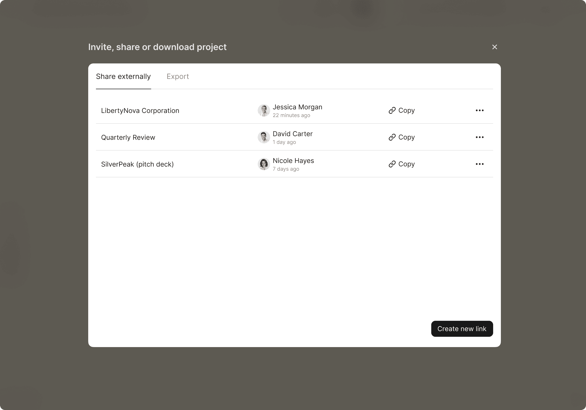The height and width of the screenshot is (410, 586).
Task: Switch to the Export tab
Action: [x=178, y=76]
